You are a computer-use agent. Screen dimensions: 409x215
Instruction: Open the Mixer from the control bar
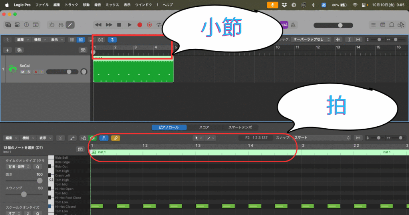coord(61,25)
